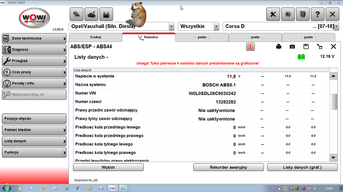Open the Corsa D model dropdown
Viewport: 343px width, 192px height.
336,26
